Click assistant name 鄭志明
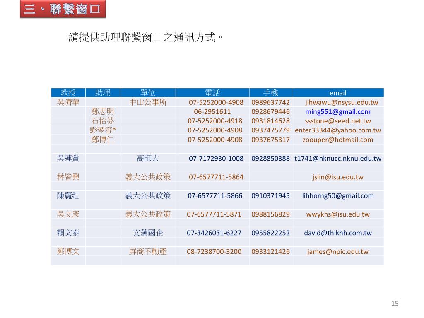The width and height of the screenshot is (424, 318). coord(103,111)
